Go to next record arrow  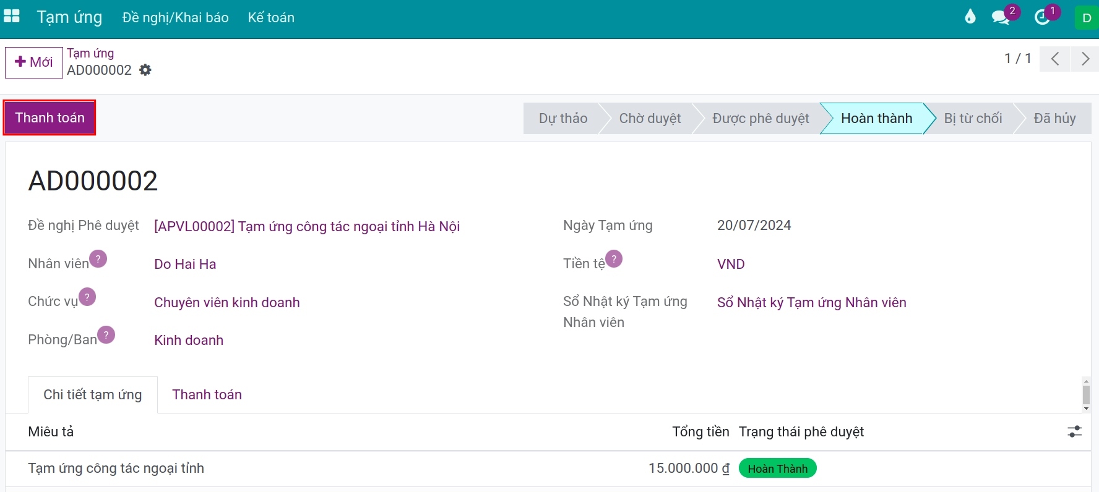point(1085,59)
